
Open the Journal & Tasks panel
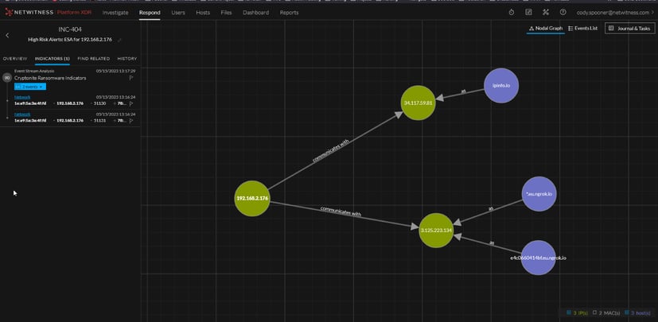(630, 28)
